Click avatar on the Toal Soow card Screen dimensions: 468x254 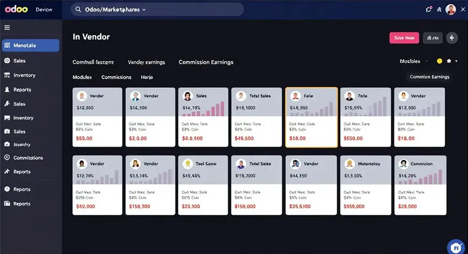point(188,164)
